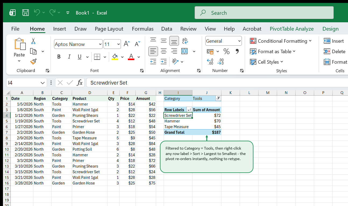Click the Orientation text angle icon

175,62
